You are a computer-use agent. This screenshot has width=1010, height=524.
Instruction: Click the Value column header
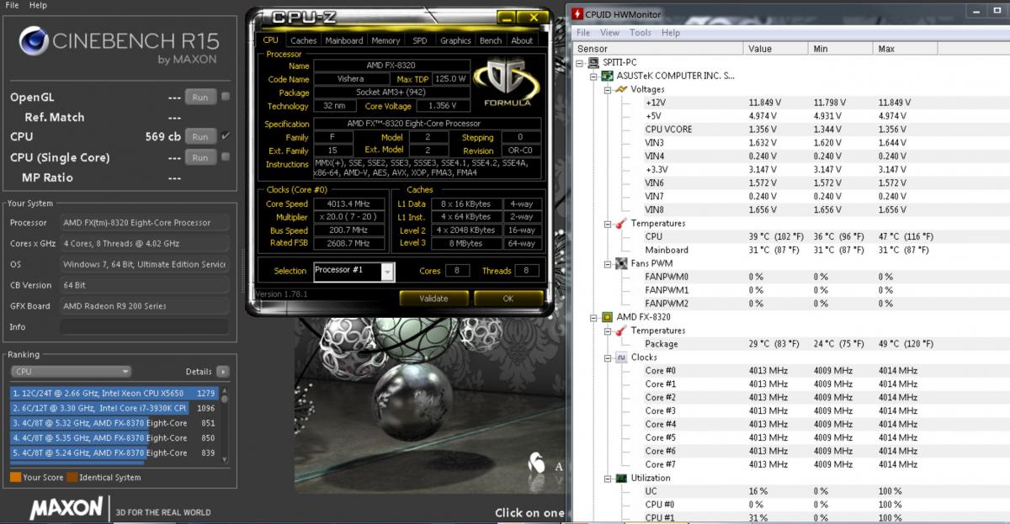tap(775, 49)
